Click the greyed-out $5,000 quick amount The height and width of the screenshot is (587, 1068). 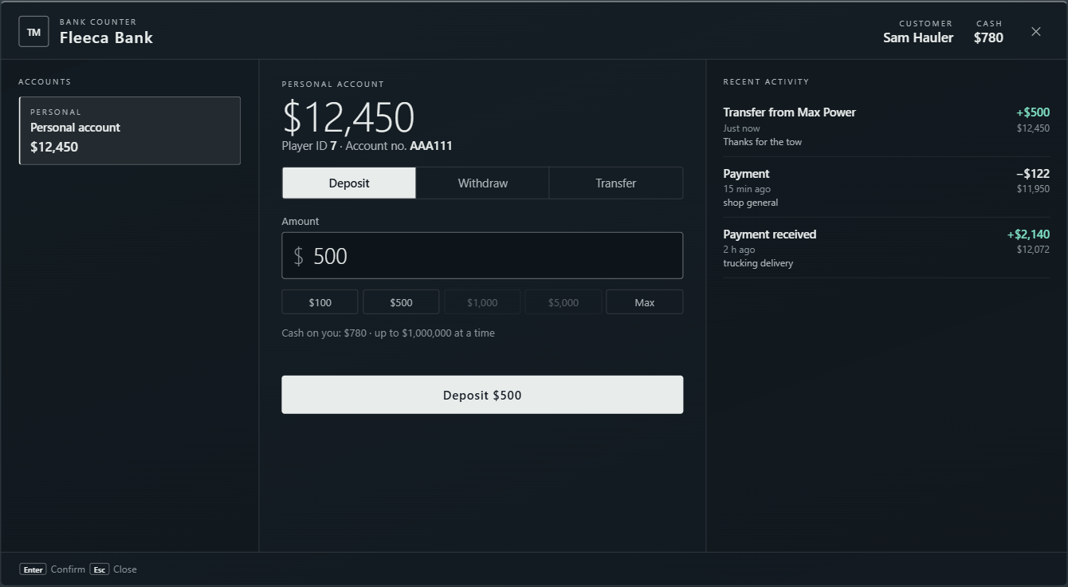tap(563, 302)
